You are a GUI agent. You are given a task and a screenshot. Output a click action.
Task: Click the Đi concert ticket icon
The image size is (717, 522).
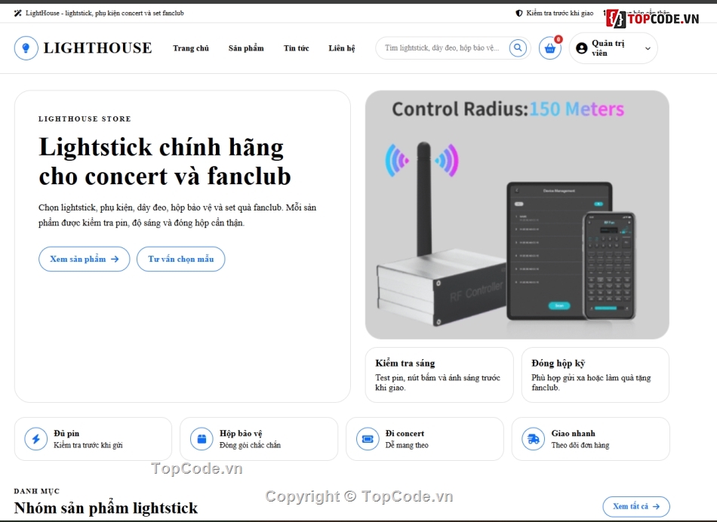368,439
